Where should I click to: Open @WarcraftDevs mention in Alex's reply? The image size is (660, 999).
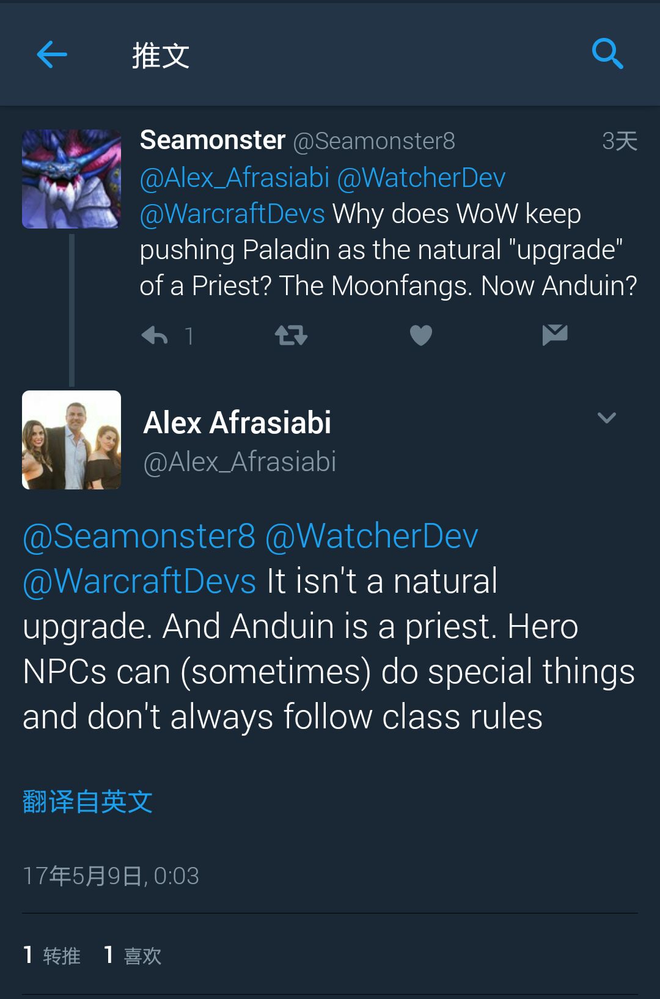click(x=139, y=581)
